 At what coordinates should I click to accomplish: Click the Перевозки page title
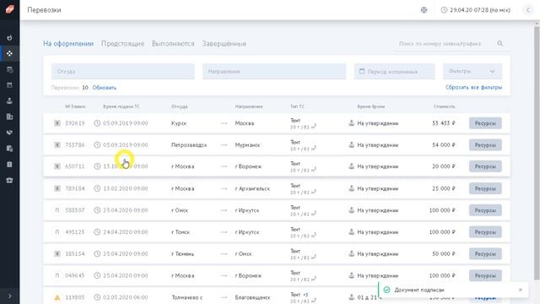pos(44,10)
